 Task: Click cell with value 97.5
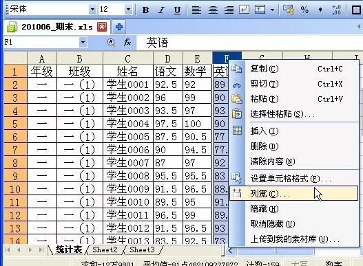click(x=168, y=124)
